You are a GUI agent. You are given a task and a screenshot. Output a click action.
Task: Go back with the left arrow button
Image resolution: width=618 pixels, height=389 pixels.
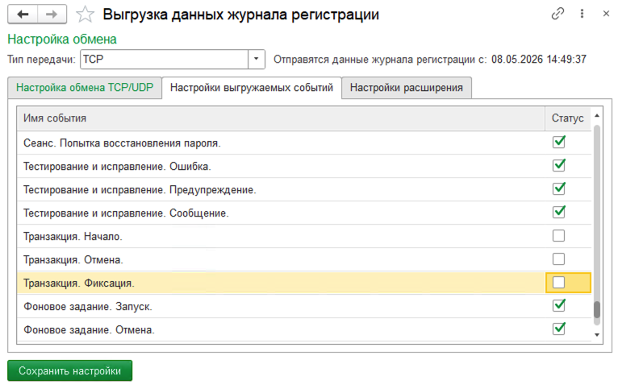[23, 14]
